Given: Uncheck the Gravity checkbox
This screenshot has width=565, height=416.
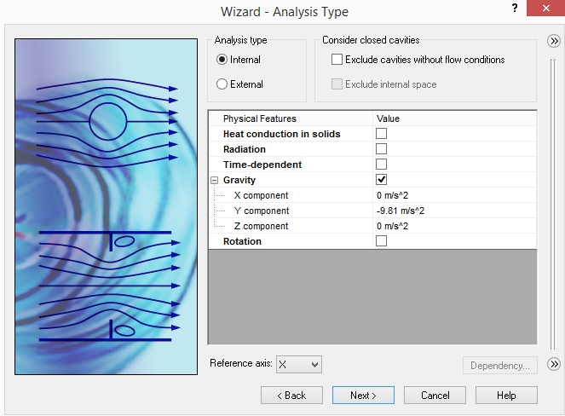Looking at the screenshot, I should click(x=381, y=180).
